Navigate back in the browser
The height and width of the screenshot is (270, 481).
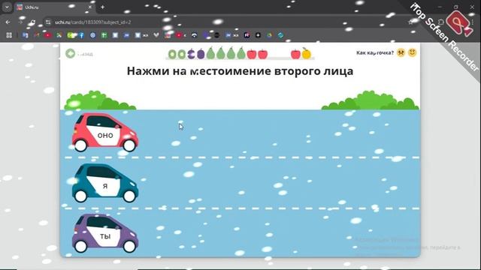[x=8, y=22]
